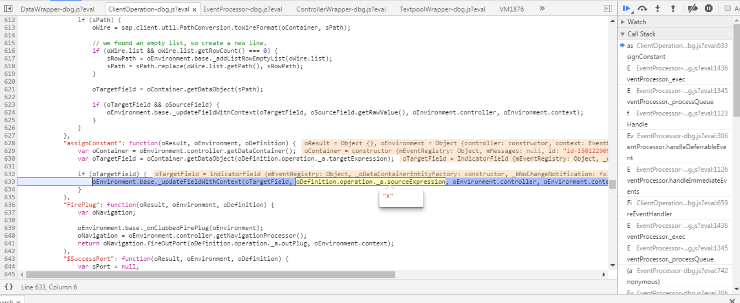Close the ClientOperation-dbg.js?eval tab

point(194,9)
